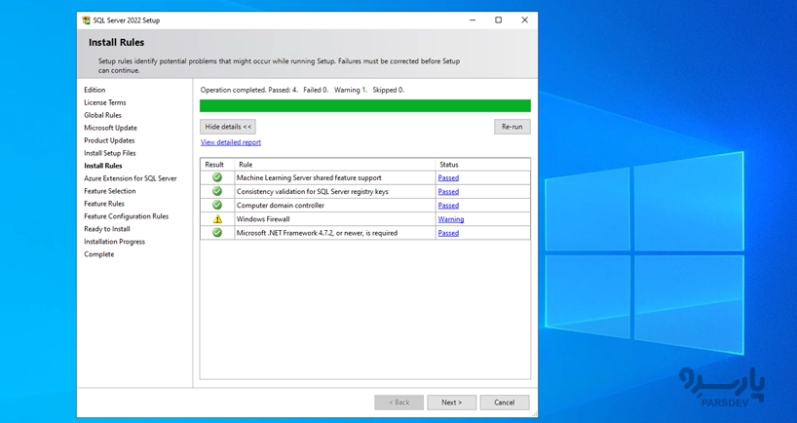Open Passed link for .NET Framework 4.7.2 rule

(448, 233)
